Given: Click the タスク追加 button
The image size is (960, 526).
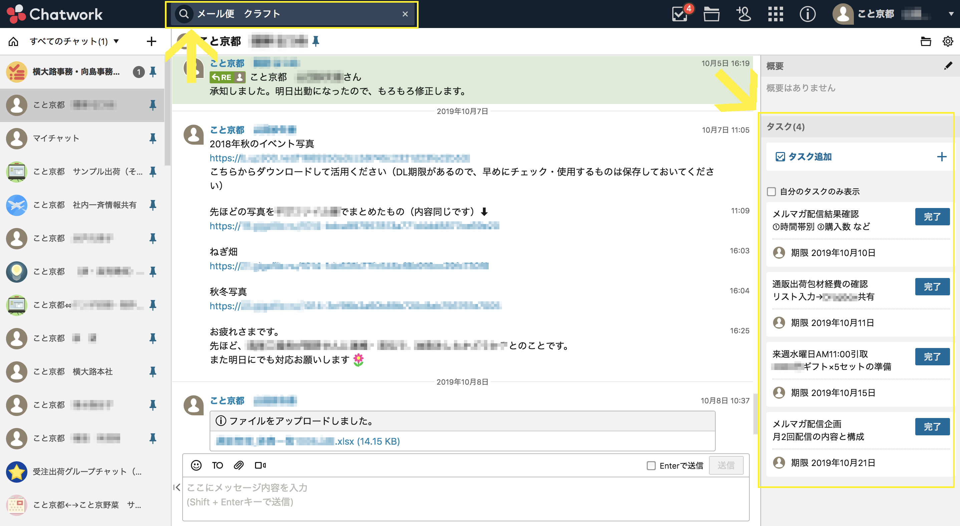Looking at the screenshot, I should [809, 157].
